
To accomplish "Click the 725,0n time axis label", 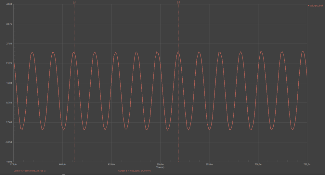I will click(307, 165).
